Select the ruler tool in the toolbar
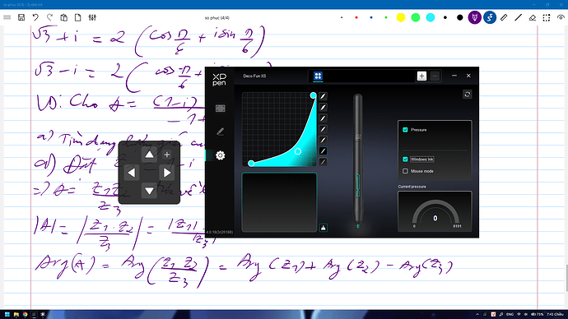568x319 pixels. (x=504, y=17)
